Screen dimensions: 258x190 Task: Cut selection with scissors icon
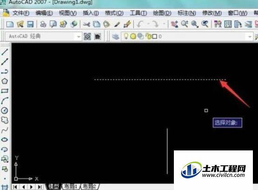click(x=86, y=24)
